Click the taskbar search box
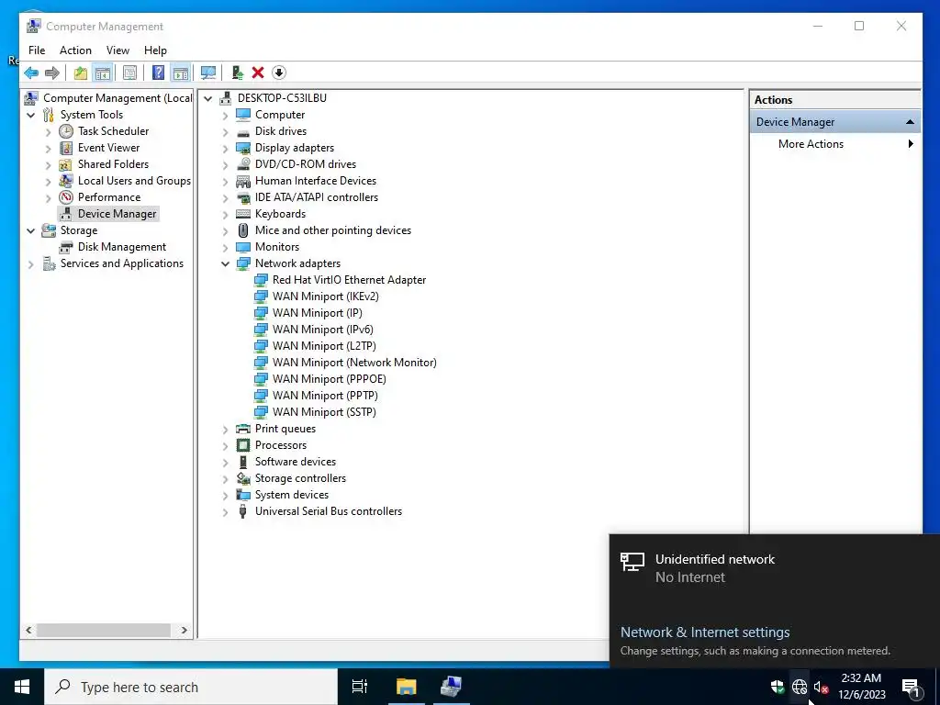This screenshot has width=940, height=705. [x=191, y=687]
